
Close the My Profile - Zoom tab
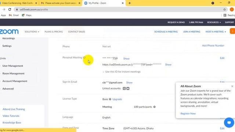pyautogui.click(x=123, y=3)
